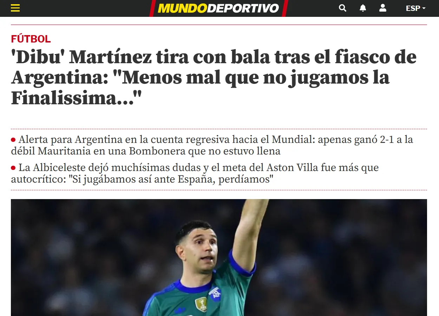Open the user account profile icon
439x316 pixels.
tap(383, 8)
